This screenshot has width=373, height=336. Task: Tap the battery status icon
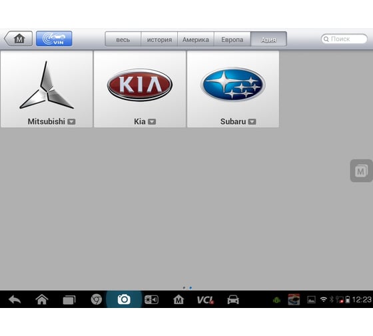pyautogui.click(x=348, y=299)
